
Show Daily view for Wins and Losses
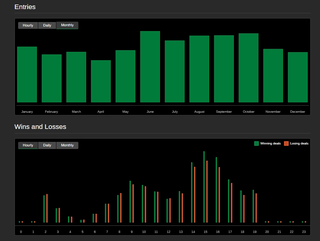tap(47, 145)
